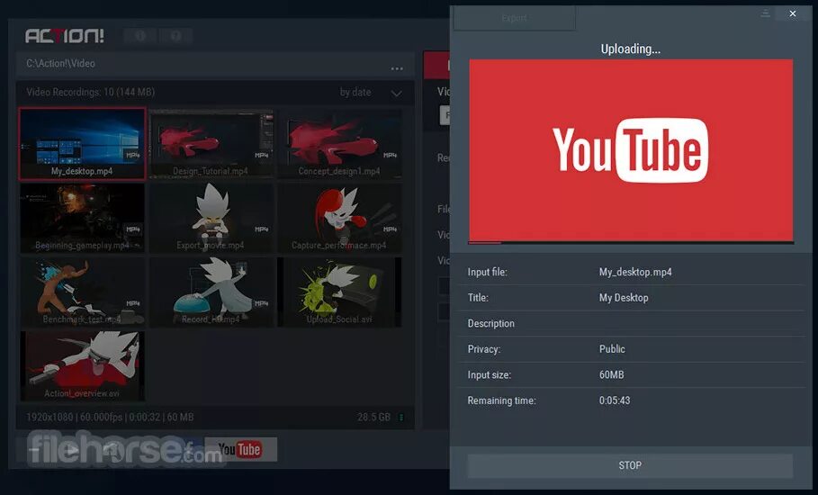This screenshot has height=495, width=818.
Task: Click the info icon next to the Action! logo
Action: click(140, 35)
